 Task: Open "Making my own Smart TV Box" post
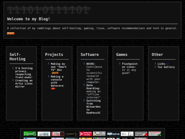59,67
